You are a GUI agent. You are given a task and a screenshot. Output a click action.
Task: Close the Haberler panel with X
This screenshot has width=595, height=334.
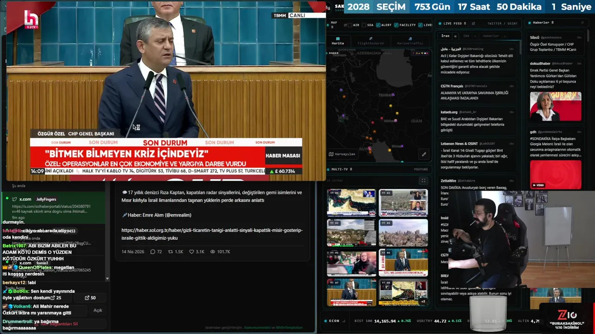(x=582, y=23)
